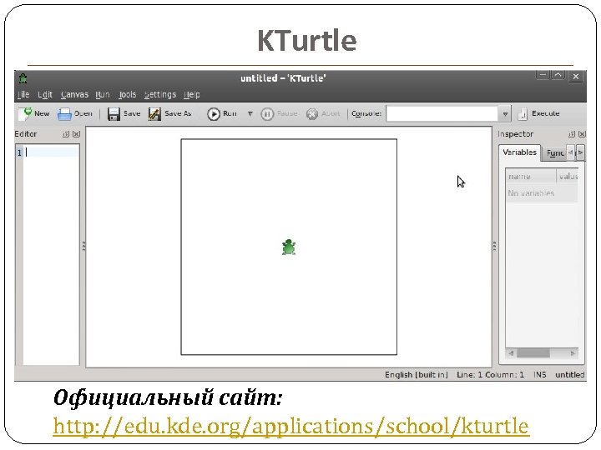Click inside the Console input field
601x450 pixels.
[x=442, y=114]
